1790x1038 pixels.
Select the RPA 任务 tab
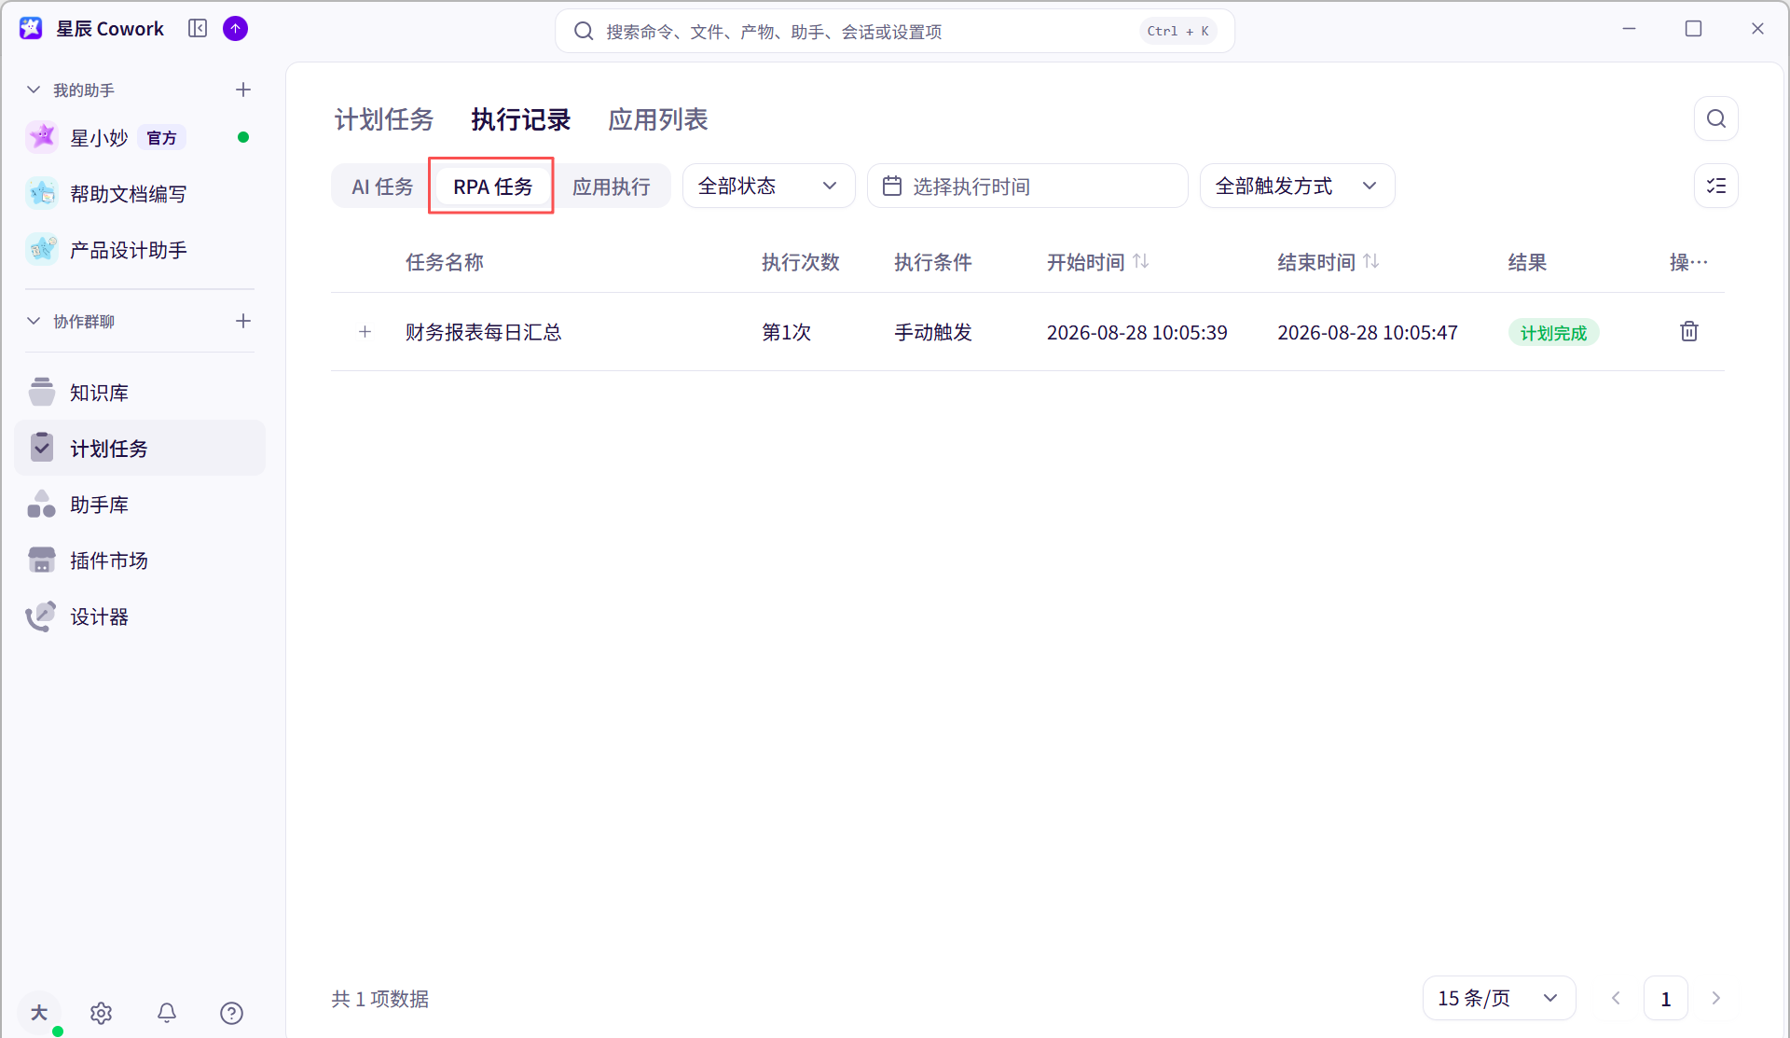[492, 187]
